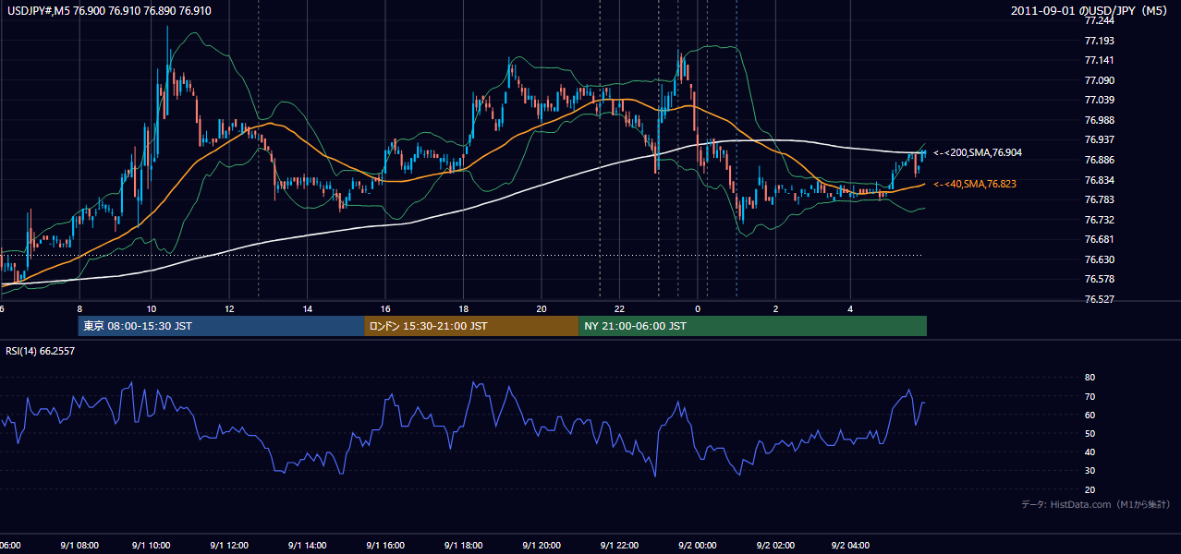This screenshot has height=554, width=1181.
Task: Click the RSI(14) 66.2557 indicator label
Action: pyautogui.click(x=41, y=351)
